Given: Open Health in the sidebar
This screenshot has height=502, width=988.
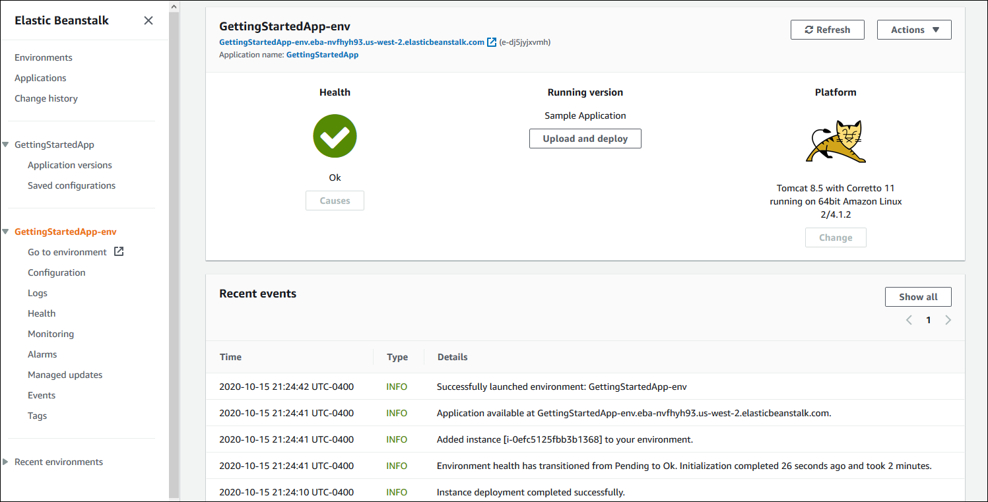Looking at the screenshot, I should click(x=42, y=313).
